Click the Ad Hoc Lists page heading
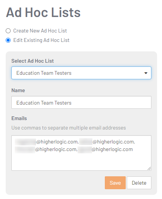 tap(43, 12)
